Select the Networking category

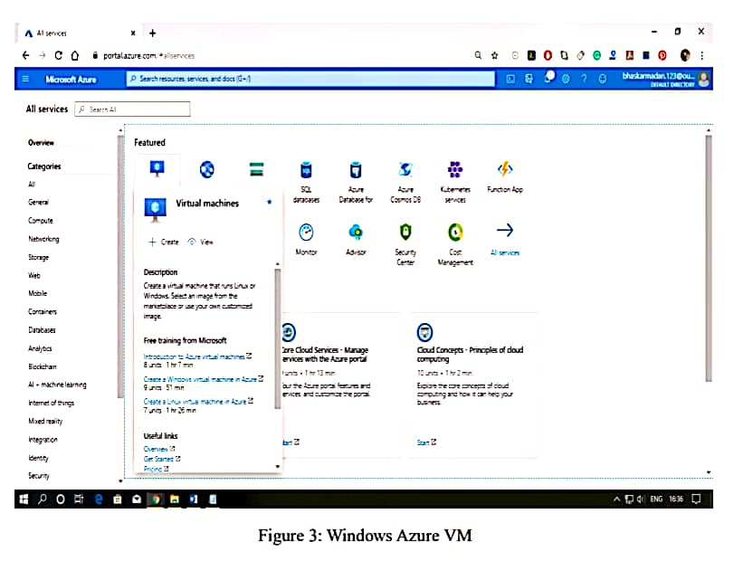point(43,239)
